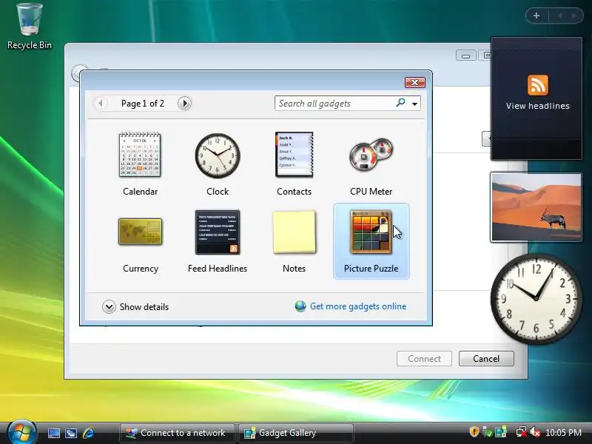Click the search magnifier icon

(400, 102)
